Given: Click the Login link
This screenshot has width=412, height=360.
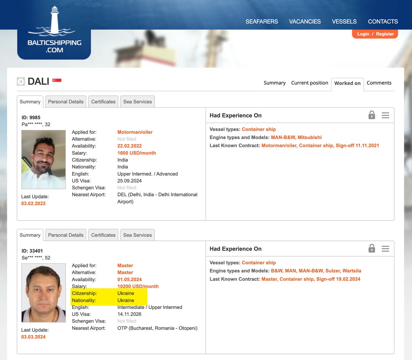Looking at the screenshot, I should pyautogui.click(x=363, y=34).
